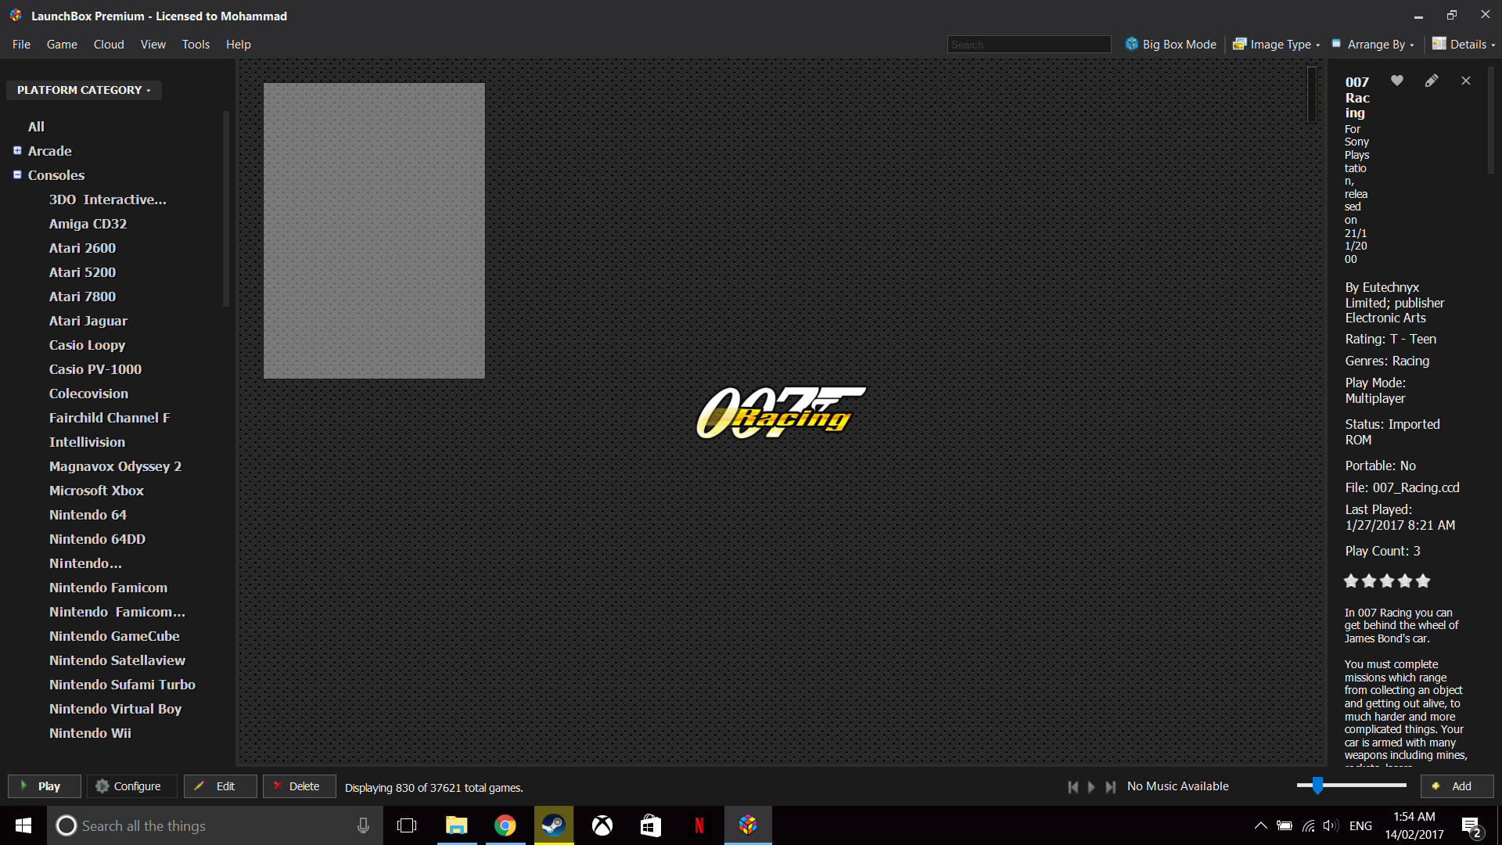The image size is (1502, 845).
Task: Click the games view vertical scrollbar
Action: 1312,95
